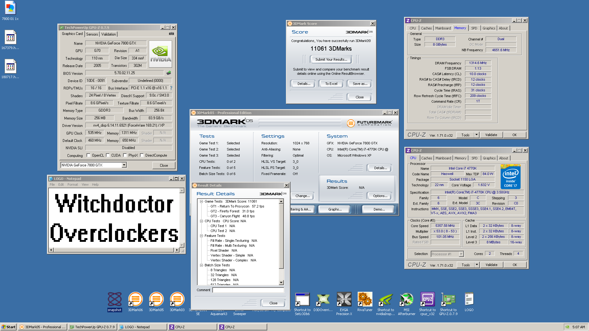Open the 3DMark06 desktop shortcut
The height and width of the screenshot is (331, 589).
pos(135,302)
